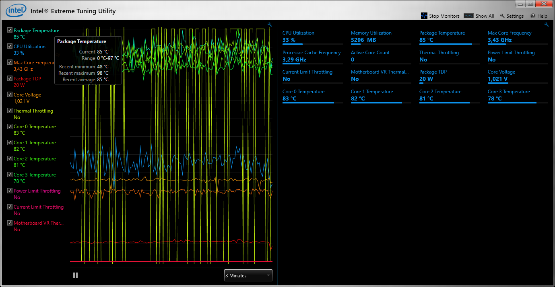The height and width of the screenshot is (287, 555).
Task: Click CPU Utilization monitor tile label
Action: point(298,33)
